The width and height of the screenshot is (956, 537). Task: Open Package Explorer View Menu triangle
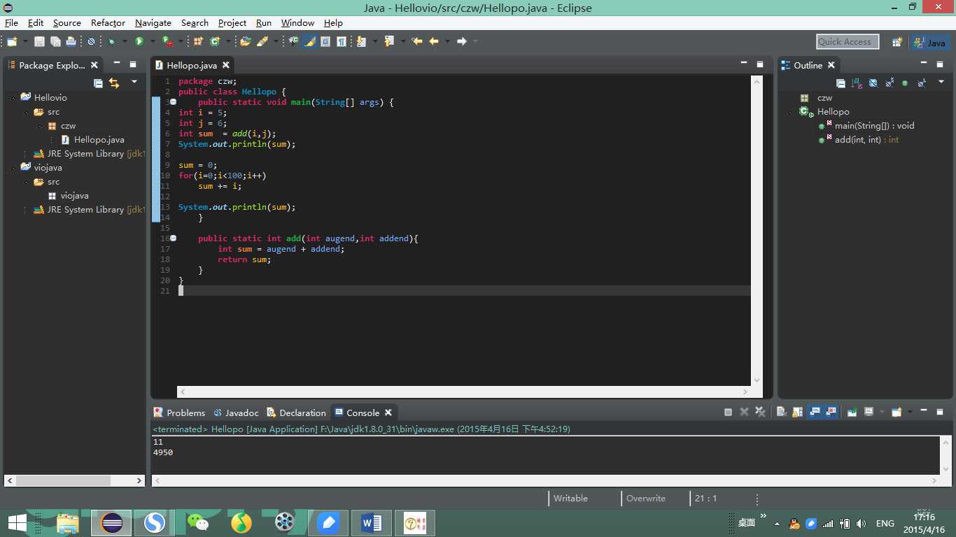[134, 82]
